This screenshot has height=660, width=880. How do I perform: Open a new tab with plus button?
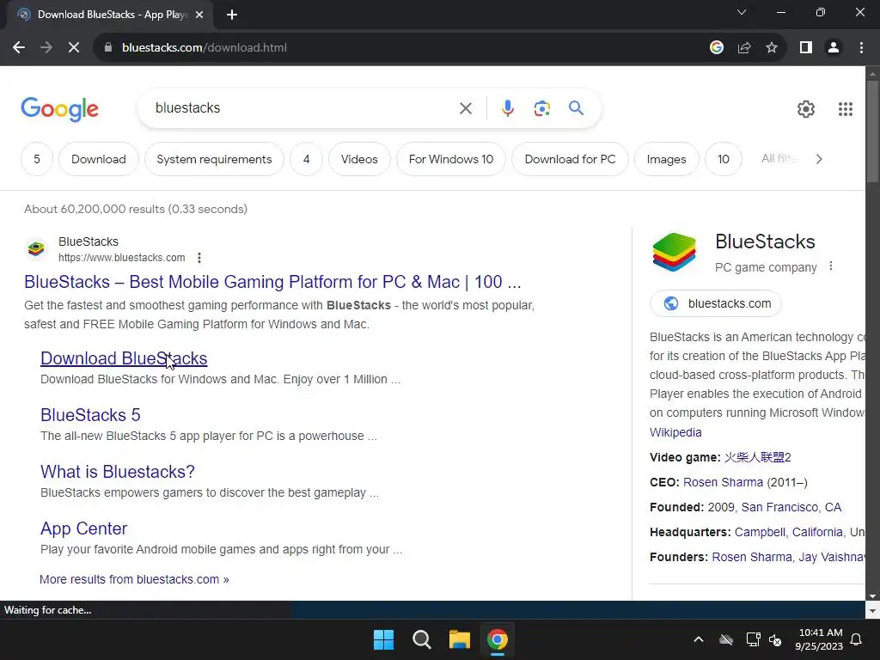(232, 15)
